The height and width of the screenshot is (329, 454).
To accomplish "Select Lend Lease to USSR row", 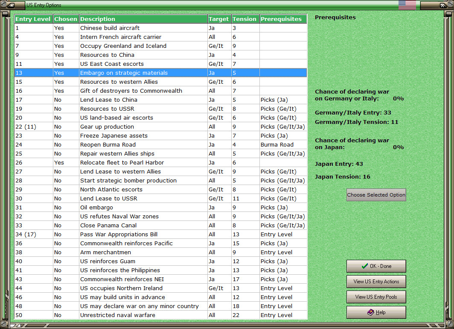I will tap(161, 199).
